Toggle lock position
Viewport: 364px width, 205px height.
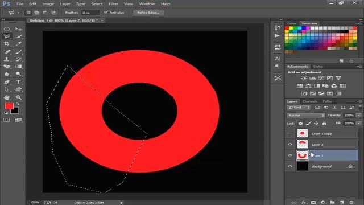(x=316, y=124)
